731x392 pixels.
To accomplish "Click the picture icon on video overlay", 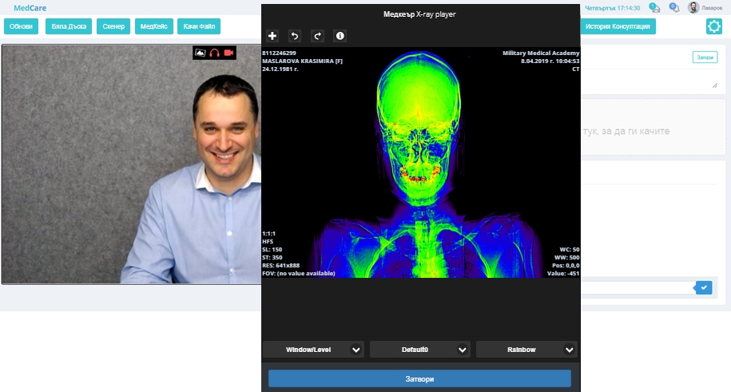I will (x=201, y=53).
